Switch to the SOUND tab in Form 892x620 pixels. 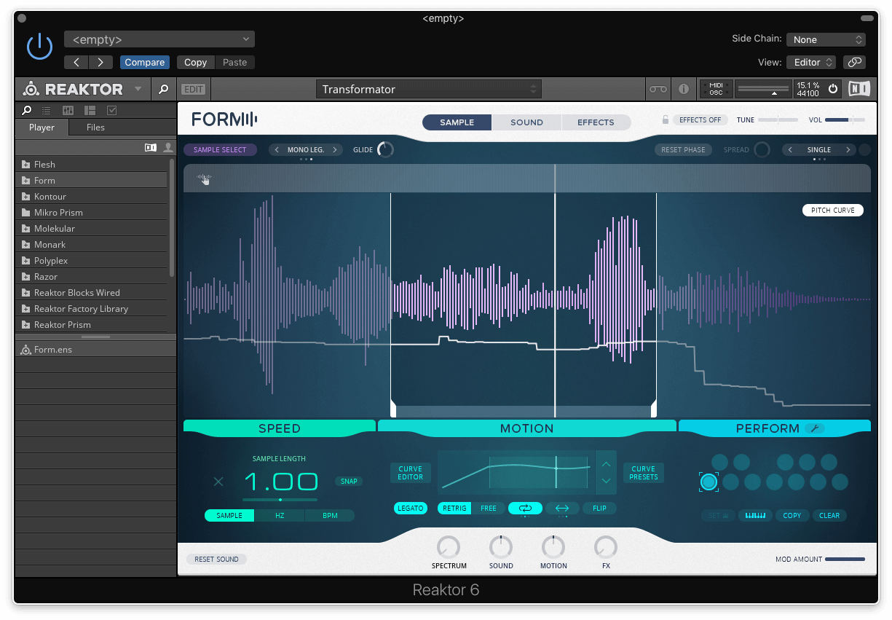point(526,122)
